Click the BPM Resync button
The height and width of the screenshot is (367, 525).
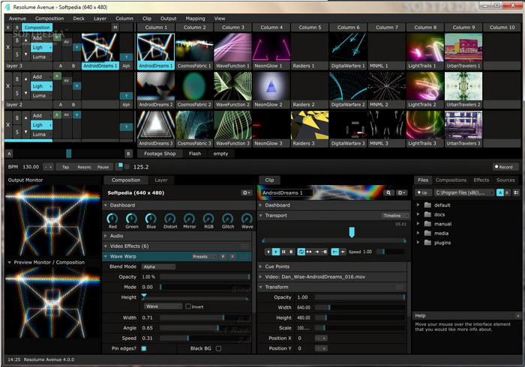[84, 167]
